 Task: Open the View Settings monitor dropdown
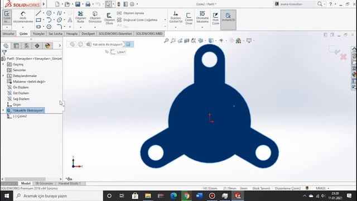click(x=249, y=41)
